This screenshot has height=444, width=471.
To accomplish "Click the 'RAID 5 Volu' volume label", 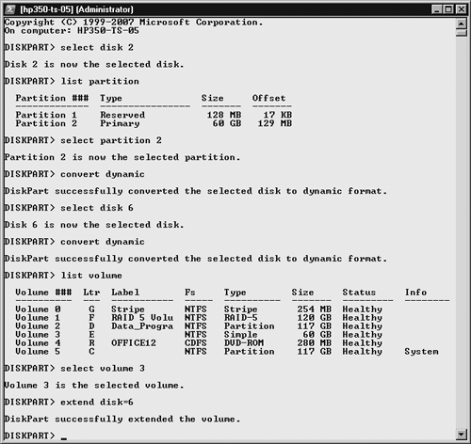I will pyautogui.click(x=142, y=318).
